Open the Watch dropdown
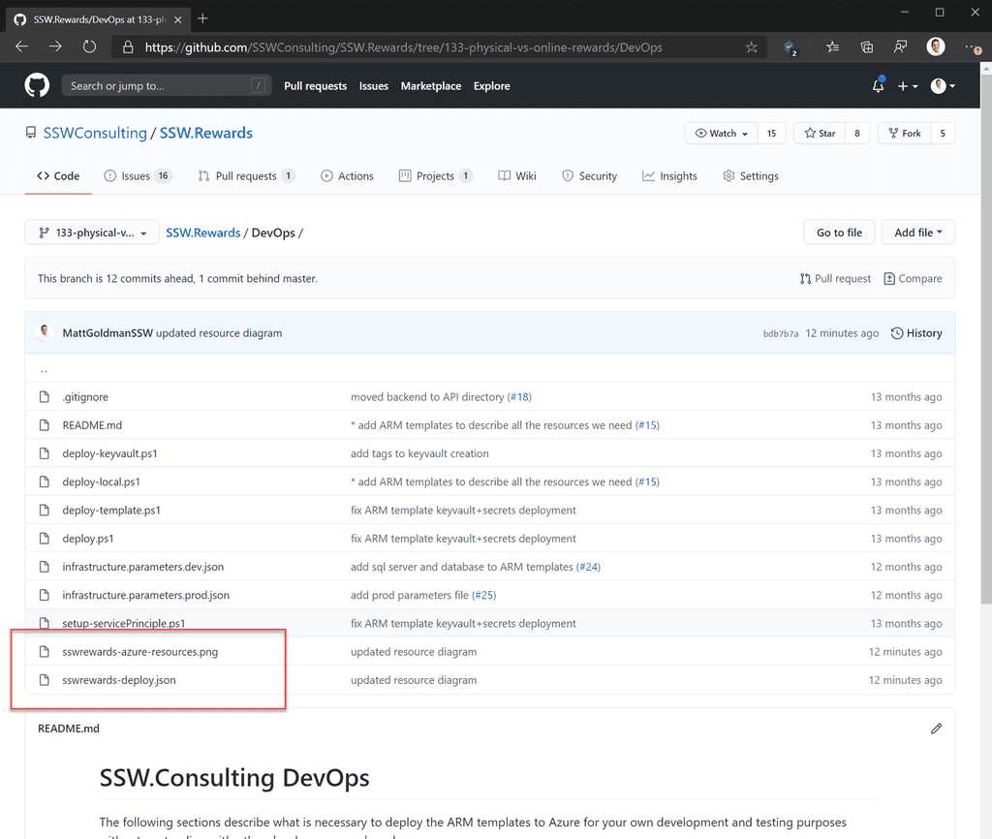992x839 pixels. pyautogui.click(x=720, y=133)
